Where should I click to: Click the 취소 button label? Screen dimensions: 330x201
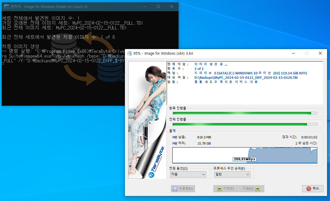point(316,188)
